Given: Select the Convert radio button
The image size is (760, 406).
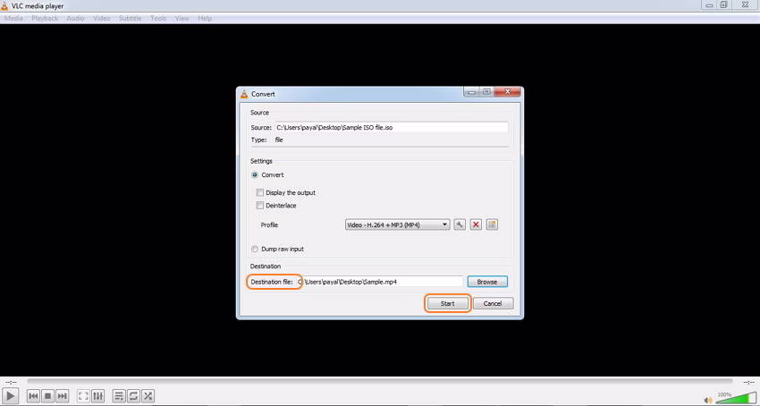Looking at the screenshot, I should coord(255,174).
